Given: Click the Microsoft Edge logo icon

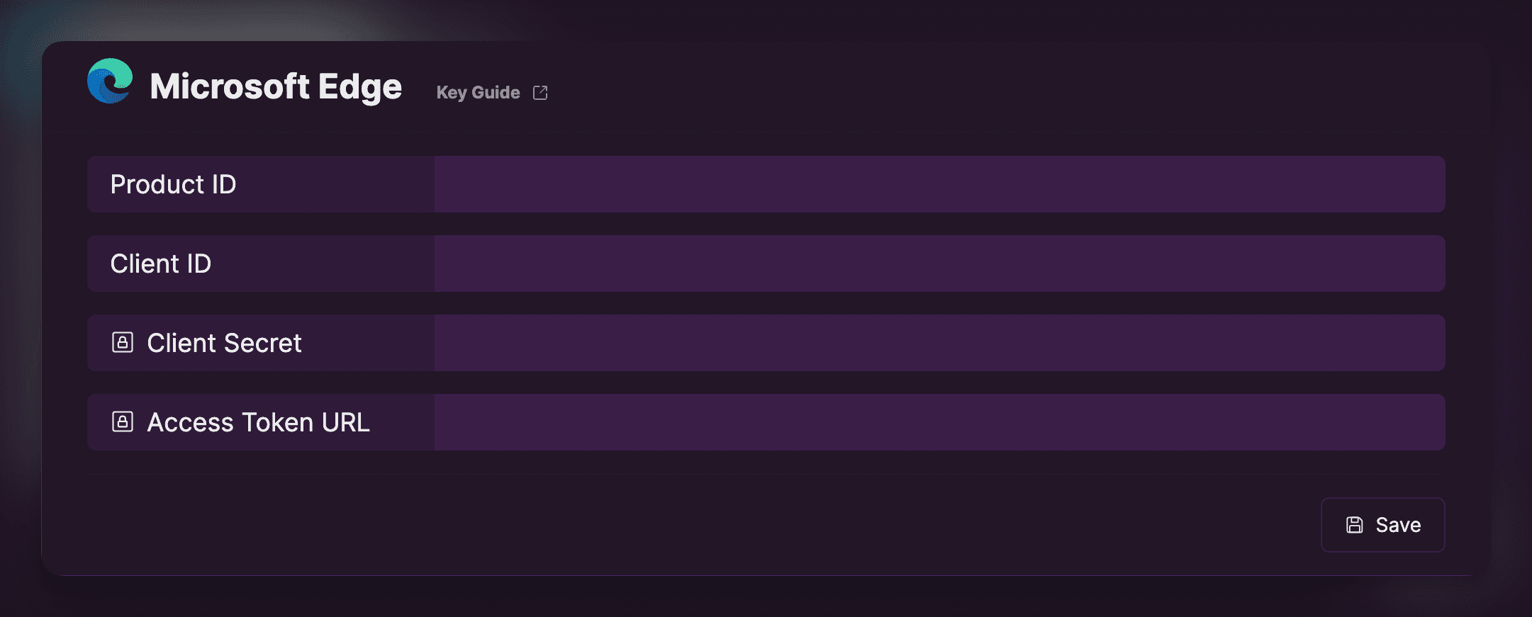Looking at the screenshot, I should [x=110, y=81].
